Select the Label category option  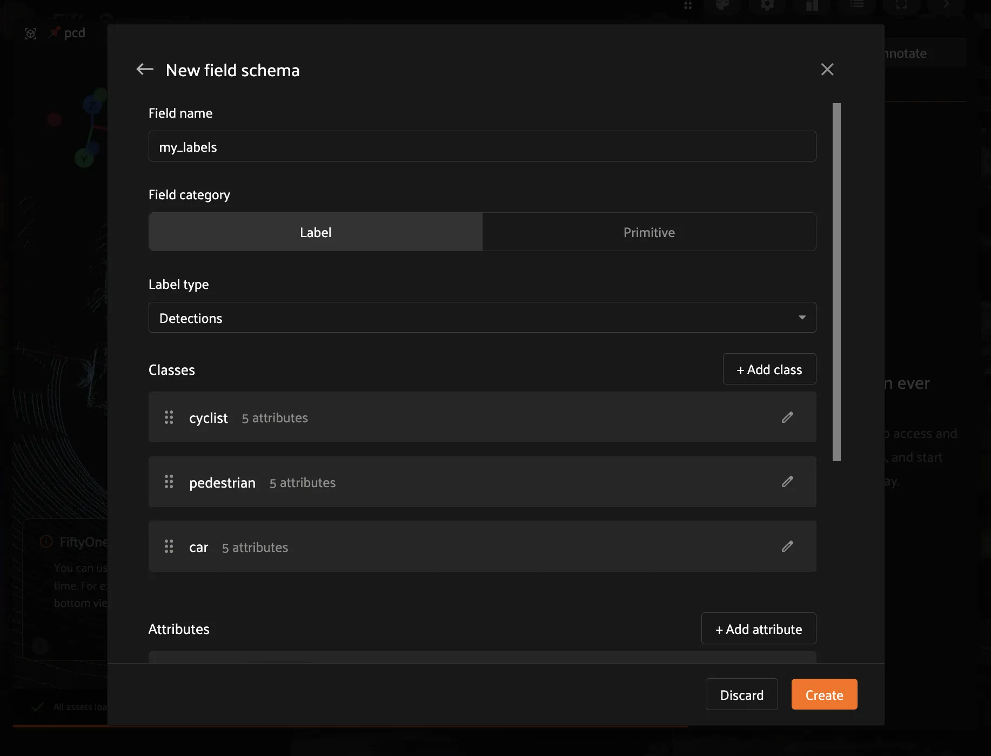click(x=316, y=232)
